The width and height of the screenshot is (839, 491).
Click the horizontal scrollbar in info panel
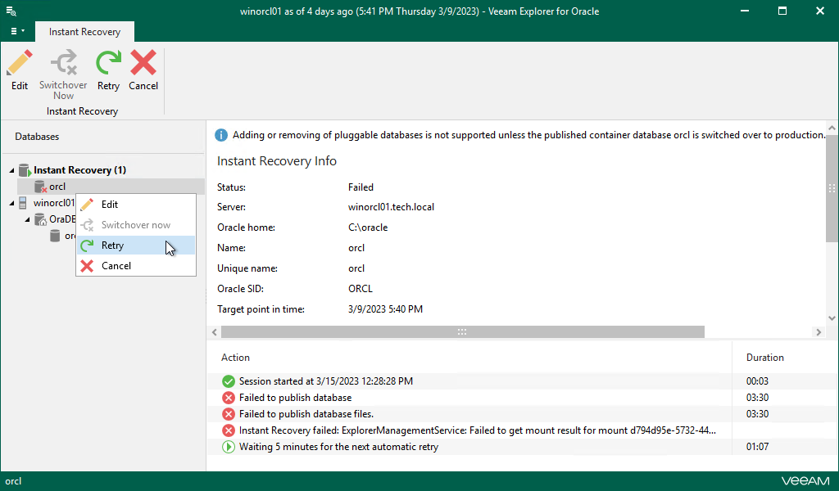tap(462, 332)
